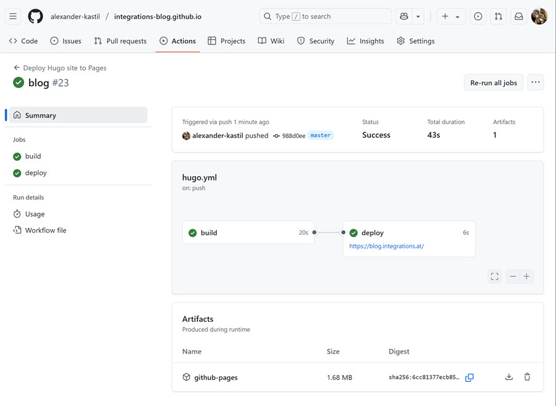Toggle fullscreen workflow graph view
This screenshot has width=556, height=406.
click(x=495, y=277)
